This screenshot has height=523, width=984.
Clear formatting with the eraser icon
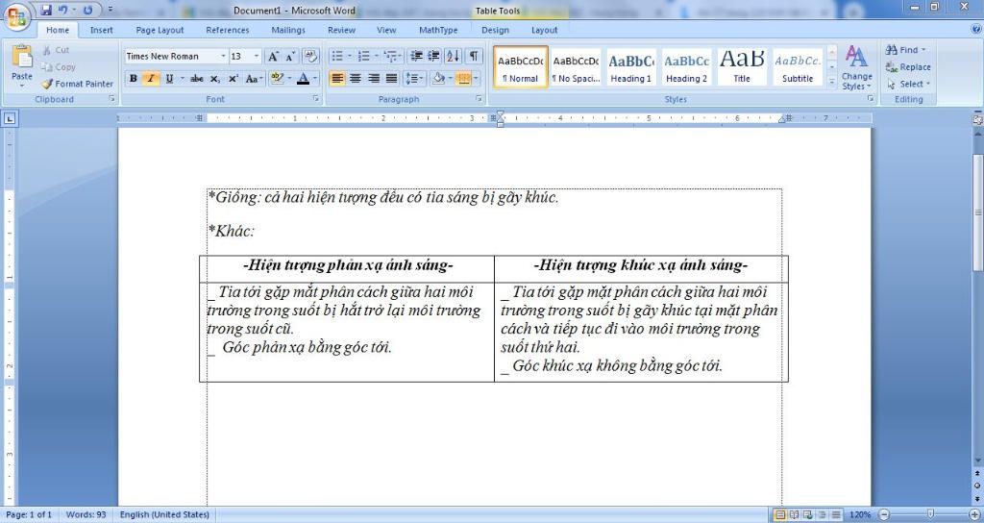(x=309, y=57)
